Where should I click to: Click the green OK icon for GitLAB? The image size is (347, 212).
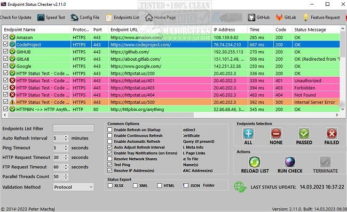pyautogui.click(x=12, y=59)
